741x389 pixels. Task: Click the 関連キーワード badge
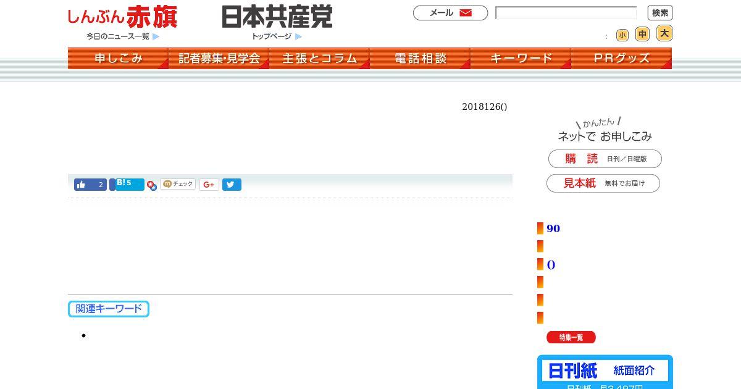(109, 309)
